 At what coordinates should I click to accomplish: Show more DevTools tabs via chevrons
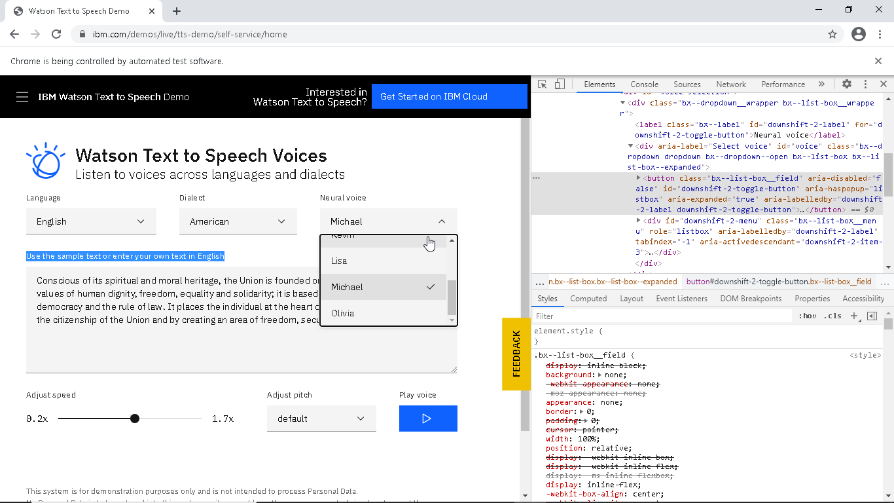click(x=821, y=84)
